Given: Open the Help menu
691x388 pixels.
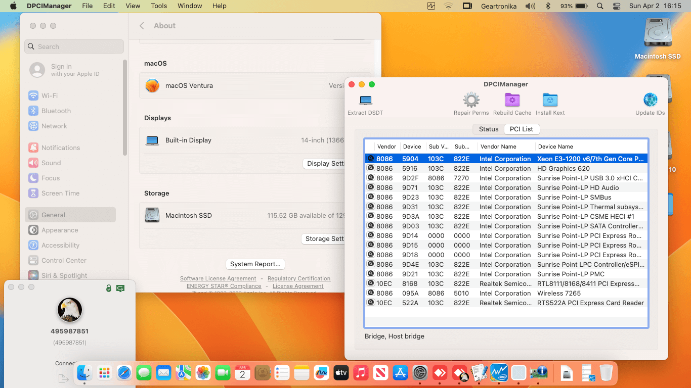Looking at the screenshot, I should pos(220,6).
